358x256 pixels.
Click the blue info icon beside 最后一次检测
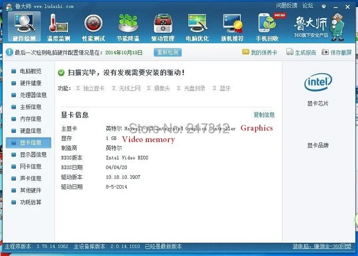coord(9,52)
